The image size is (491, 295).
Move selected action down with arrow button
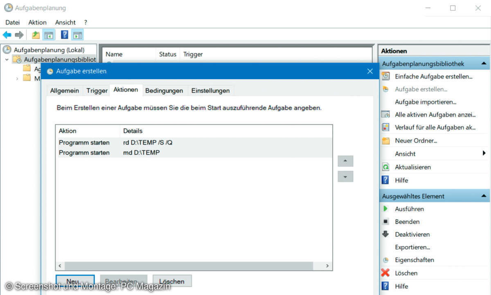345,177
